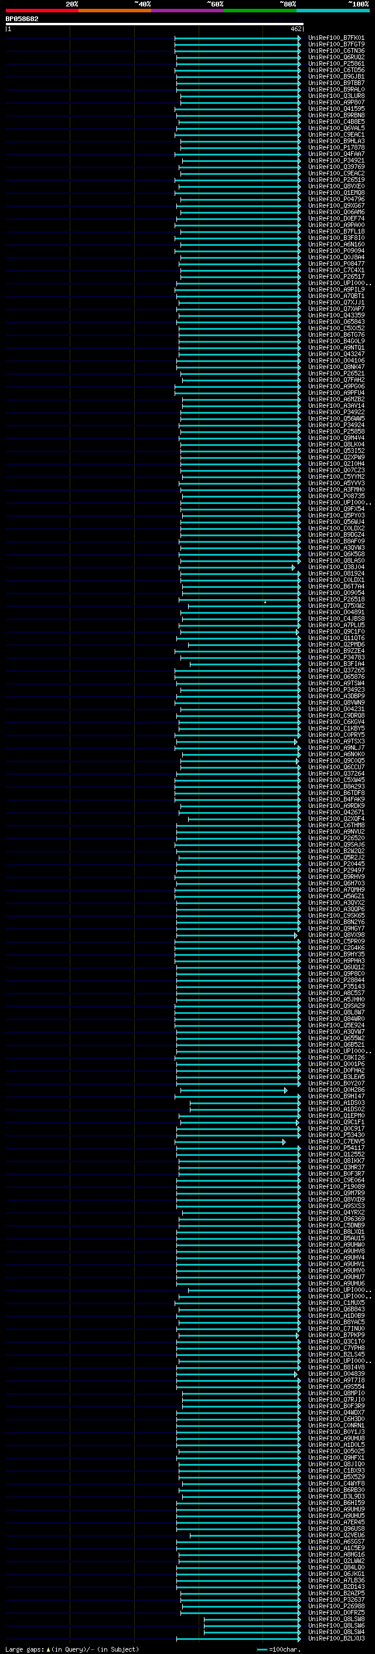
Task: Select hit label UniRef100_B0Y1J3
Action: click(x=336, y=1431)
